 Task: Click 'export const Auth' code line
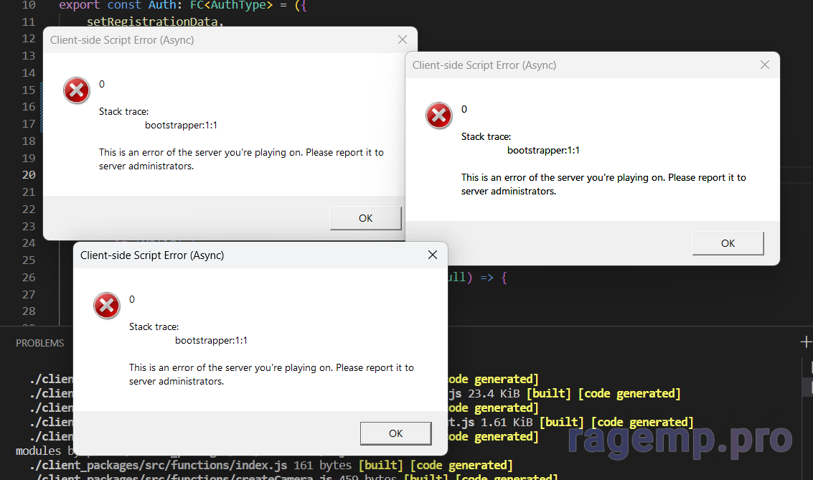[182, 6]
